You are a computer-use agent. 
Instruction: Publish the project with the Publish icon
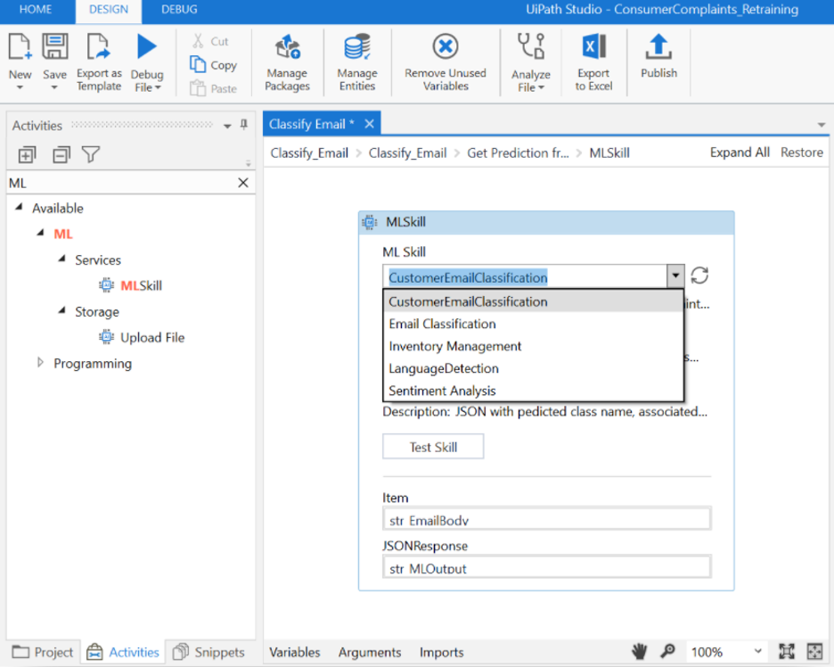pos(658,47)
